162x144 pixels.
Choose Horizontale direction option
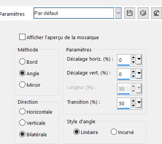click(22, 111)
